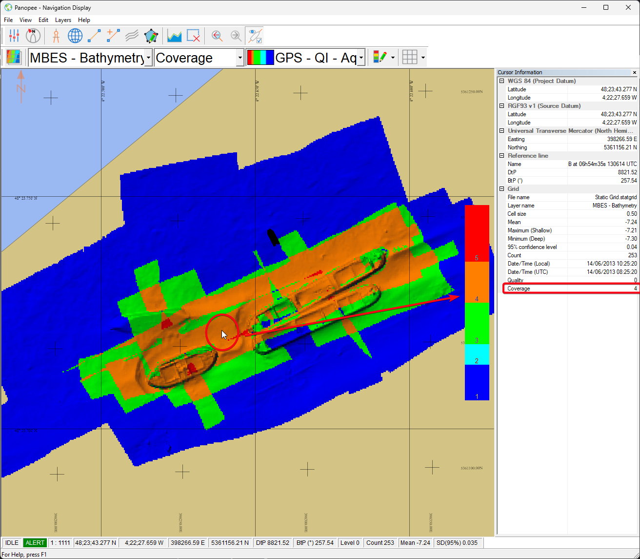Viewport: 640px width, 559px height.
Task: Collapse the Grid section in Cursor Information
Action: (x=501, y=189)
